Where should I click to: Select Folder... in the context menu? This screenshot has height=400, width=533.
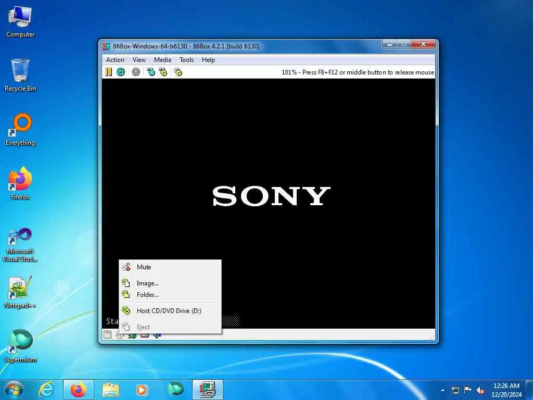(x=170, y=295)
